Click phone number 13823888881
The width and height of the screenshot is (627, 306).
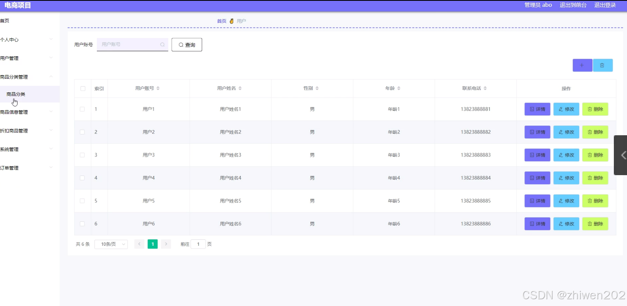click(x=476, y=109)
